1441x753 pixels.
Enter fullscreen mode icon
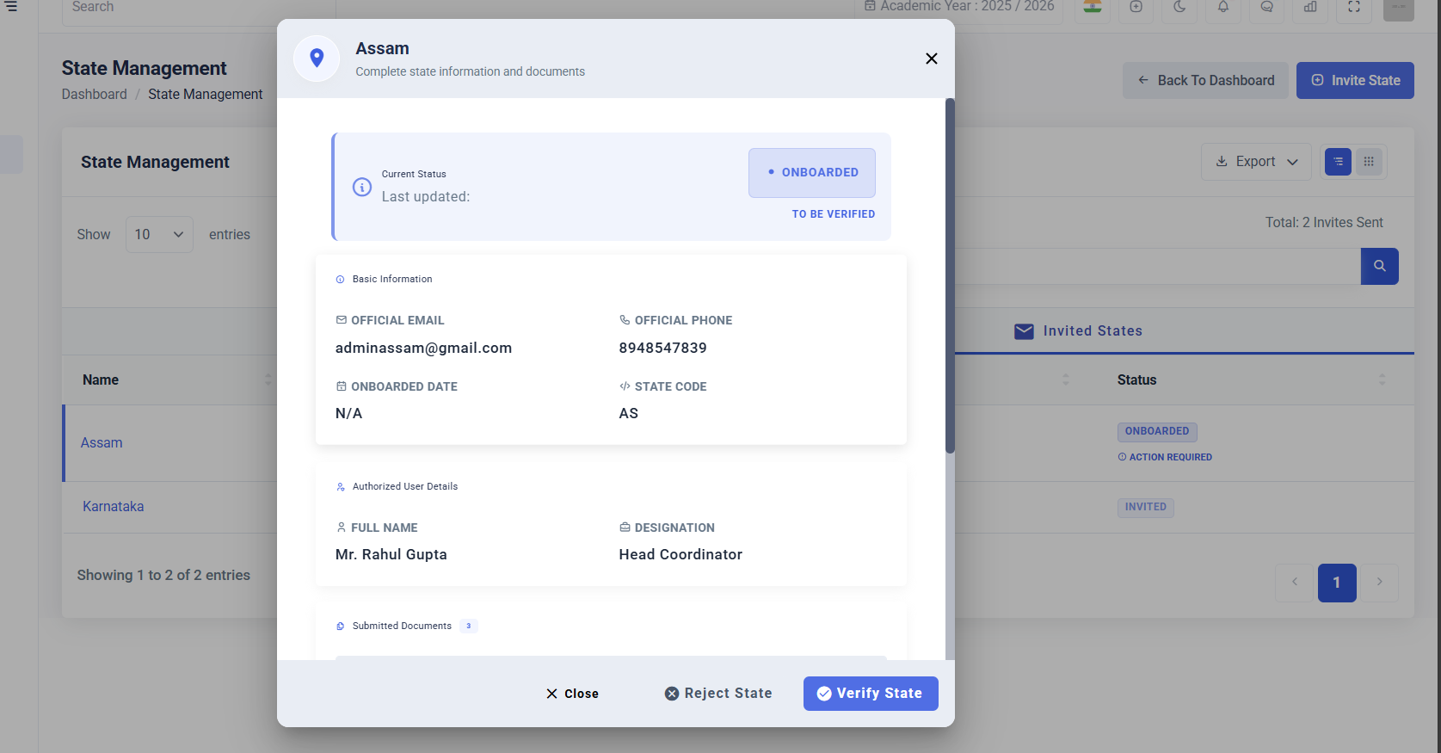coord(1353,7)
